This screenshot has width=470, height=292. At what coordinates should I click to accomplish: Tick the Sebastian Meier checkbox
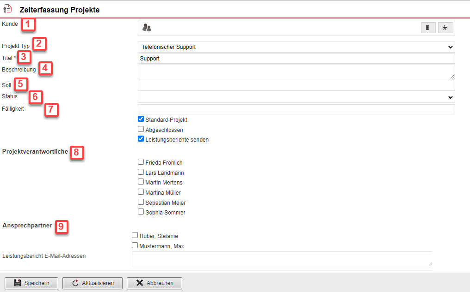click(x=141, y=202)
